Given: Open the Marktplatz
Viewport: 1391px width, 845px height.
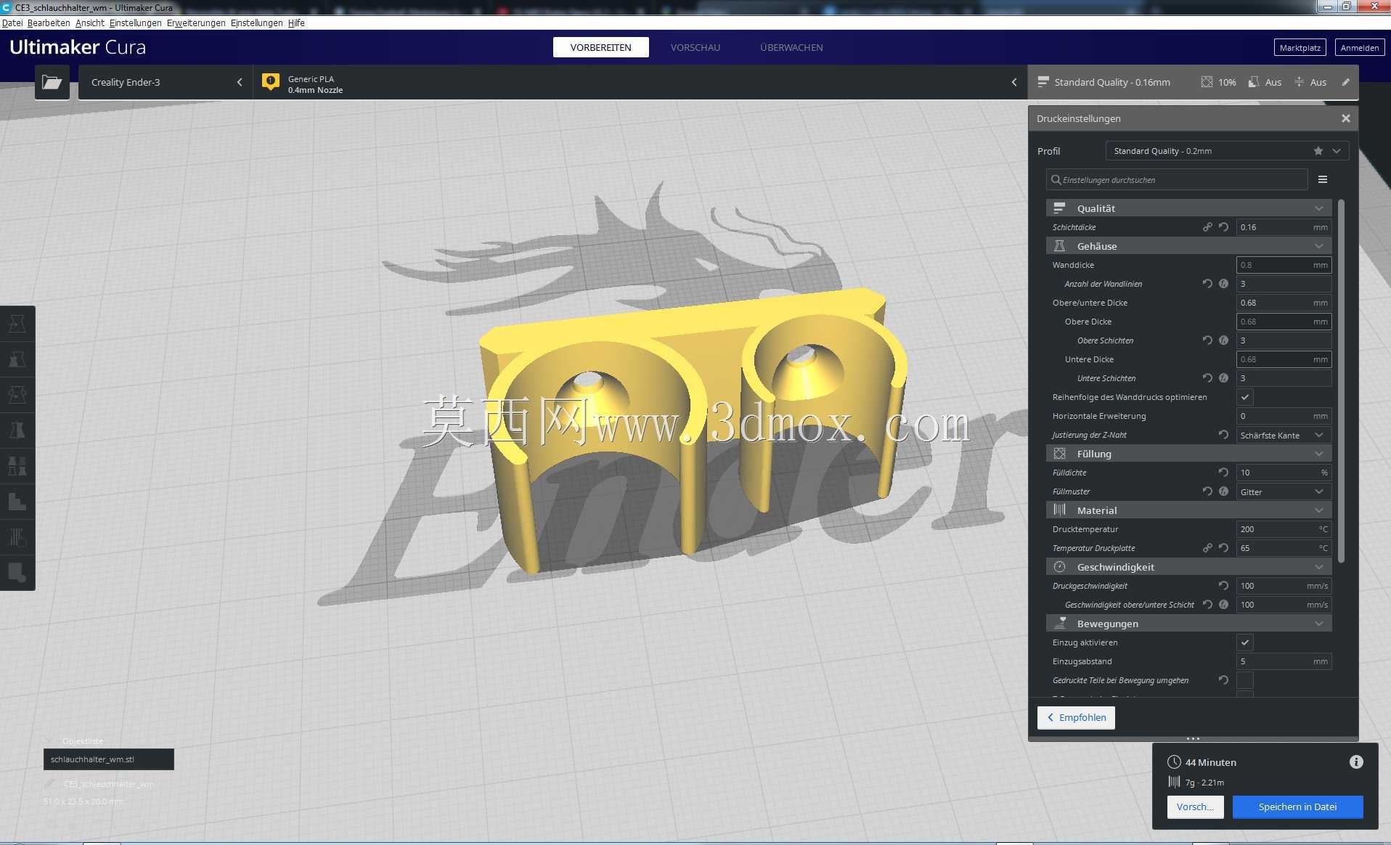Looking at the screenshot, I should tap(1300, 48).
